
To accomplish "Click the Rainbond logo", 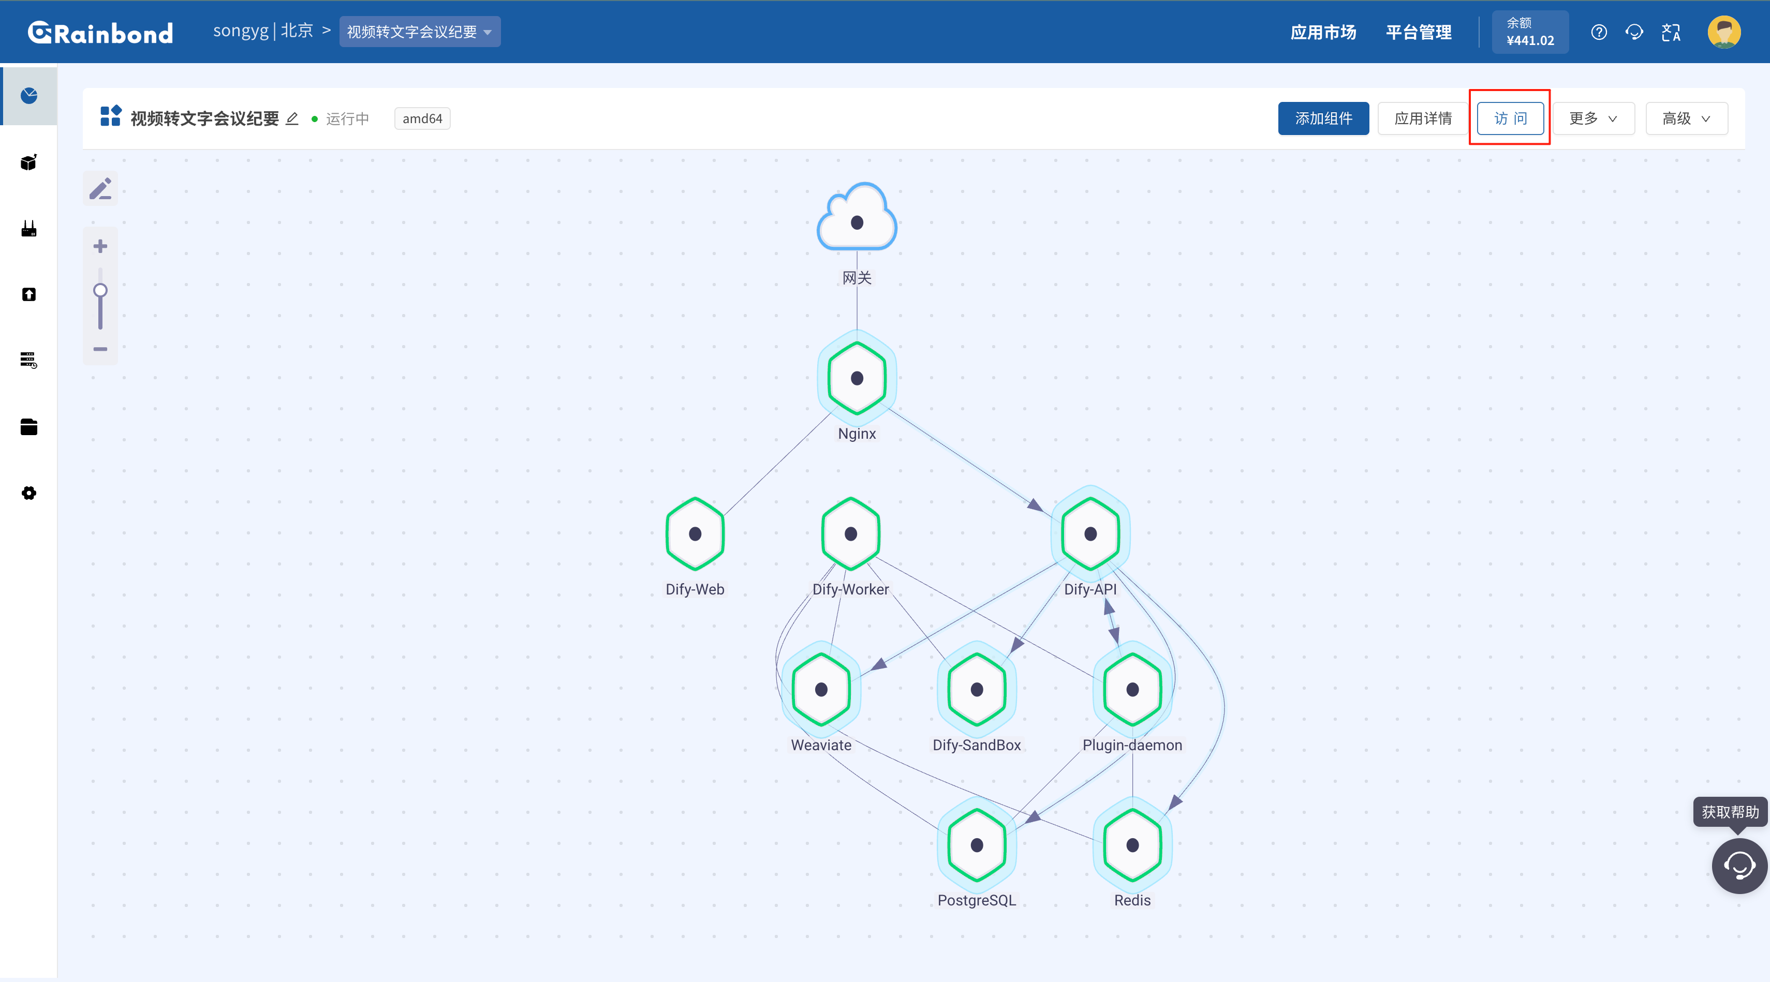I will click(100, 32).
